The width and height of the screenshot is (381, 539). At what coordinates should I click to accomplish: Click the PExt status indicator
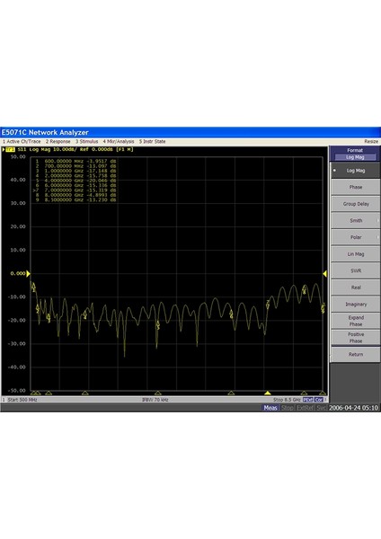(x=307, y=400)
